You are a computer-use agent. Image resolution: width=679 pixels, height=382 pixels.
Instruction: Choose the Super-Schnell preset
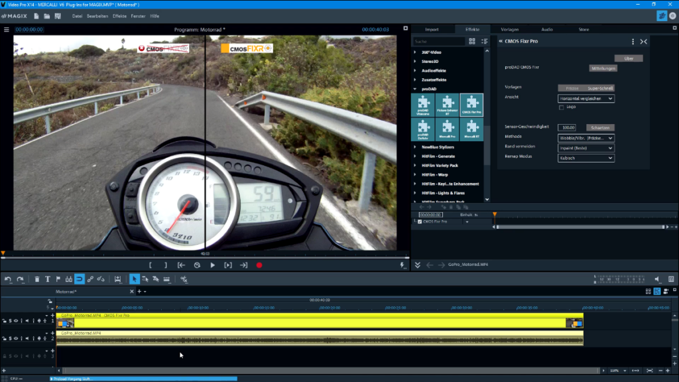point(600,88)
